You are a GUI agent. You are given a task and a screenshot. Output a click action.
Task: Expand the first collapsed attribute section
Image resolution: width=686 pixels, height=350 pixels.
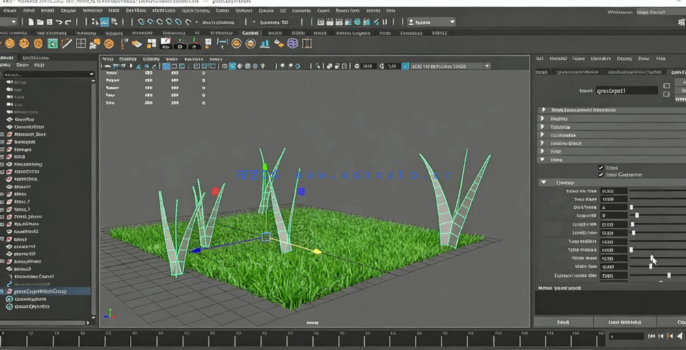(x=543, y=110)
